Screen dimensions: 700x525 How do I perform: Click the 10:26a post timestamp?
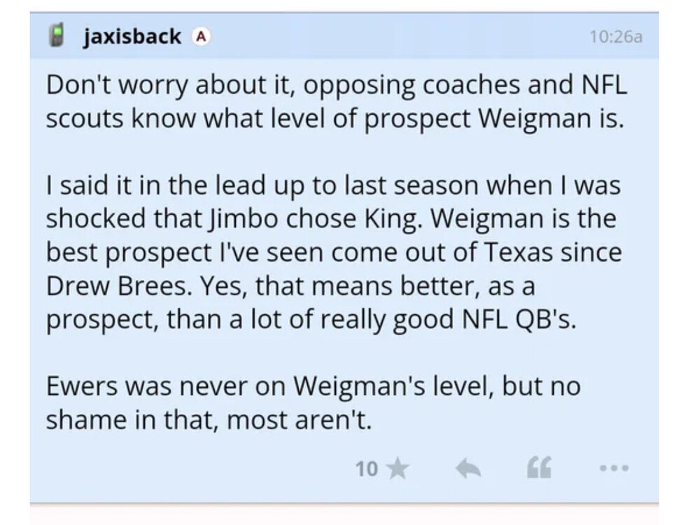pyautogui.click(x=616, y=37)
